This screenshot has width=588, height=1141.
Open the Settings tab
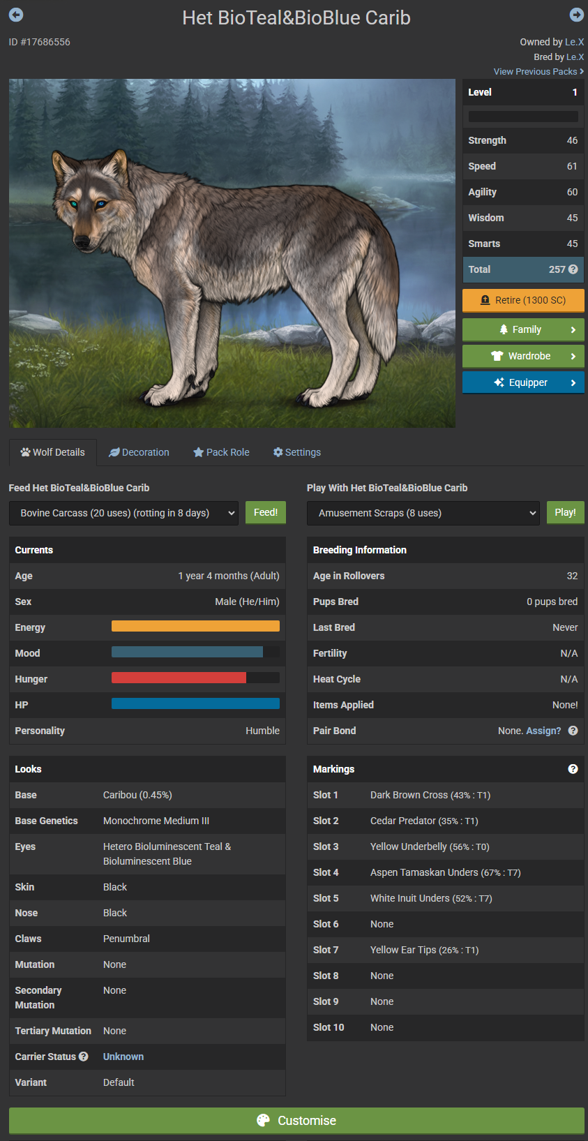coord(297,452)
